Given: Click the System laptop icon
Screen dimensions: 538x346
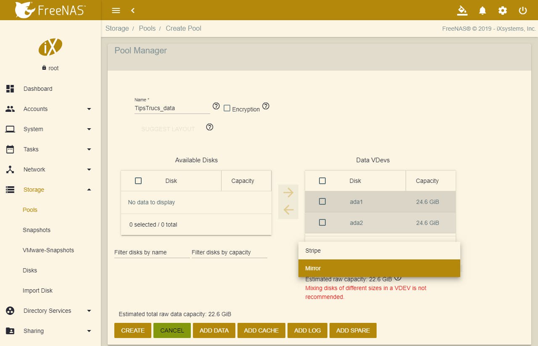Looking at the screenshot, I should (x=10, y=129).
